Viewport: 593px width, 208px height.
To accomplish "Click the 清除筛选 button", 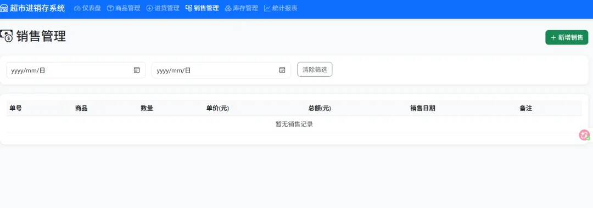I will 315,70.
